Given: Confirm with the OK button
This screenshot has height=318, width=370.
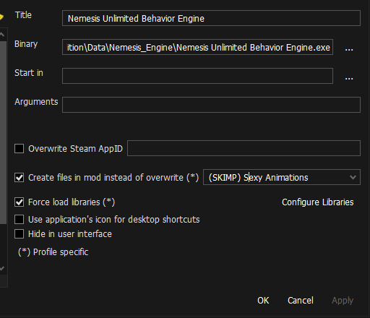Looking at the screenshot, I should (263, 301).
